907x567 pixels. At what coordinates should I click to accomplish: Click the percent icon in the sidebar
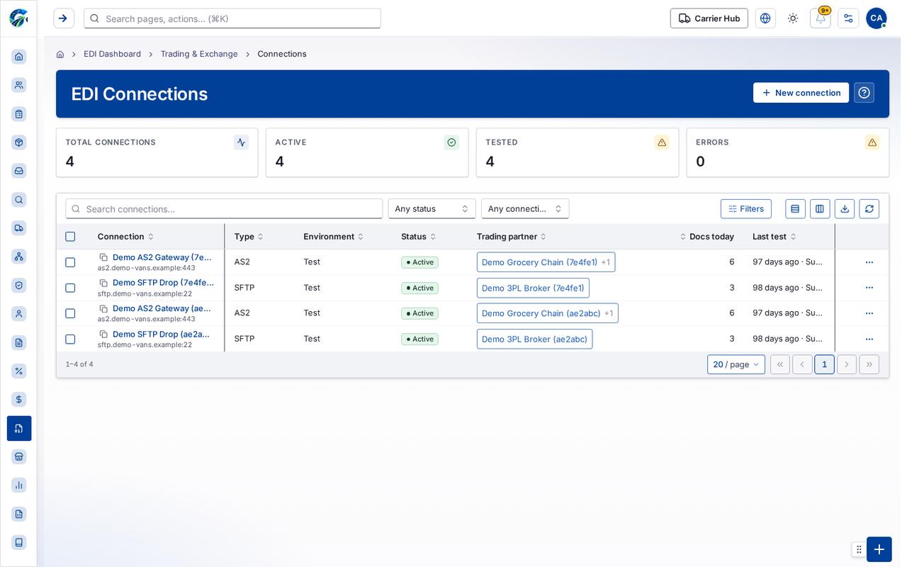coord(19,371)
